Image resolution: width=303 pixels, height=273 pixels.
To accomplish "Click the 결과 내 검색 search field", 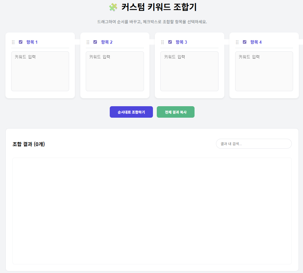I will [254, 144].
